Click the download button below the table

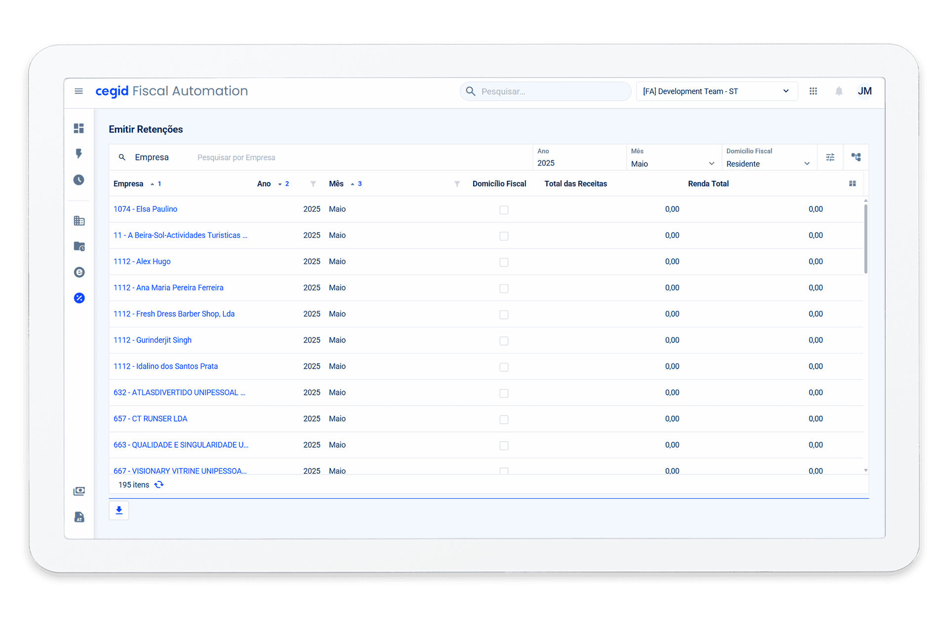click(119, 510)
